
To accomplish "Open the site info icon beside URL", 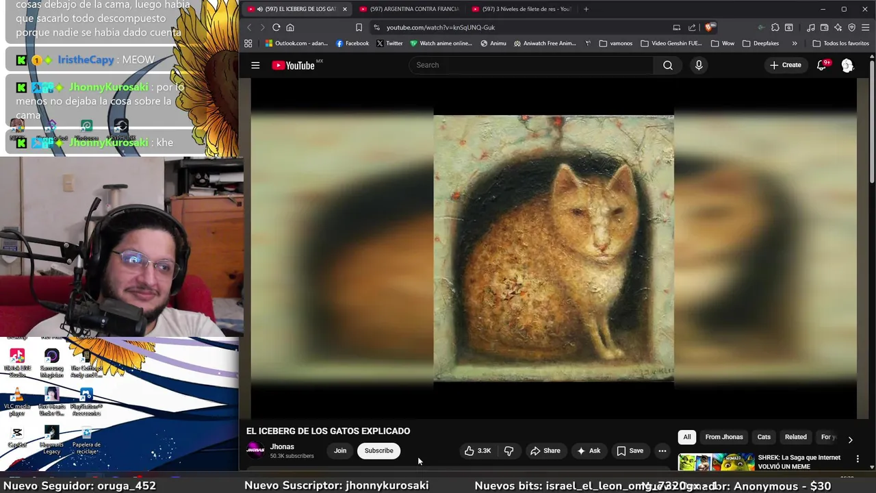I will point(376,27).
